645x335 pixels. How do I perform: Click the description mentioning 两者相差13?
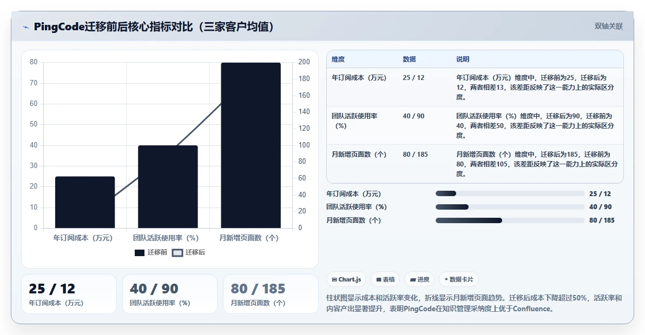point(535,88)
